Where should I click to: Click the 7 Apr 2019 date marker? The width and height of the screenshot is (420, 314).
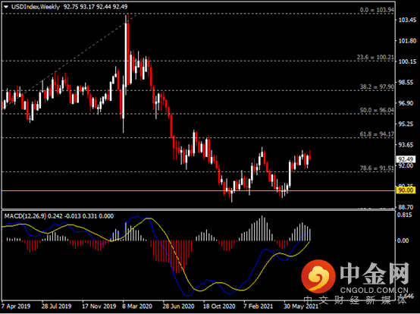coord(16,306)
